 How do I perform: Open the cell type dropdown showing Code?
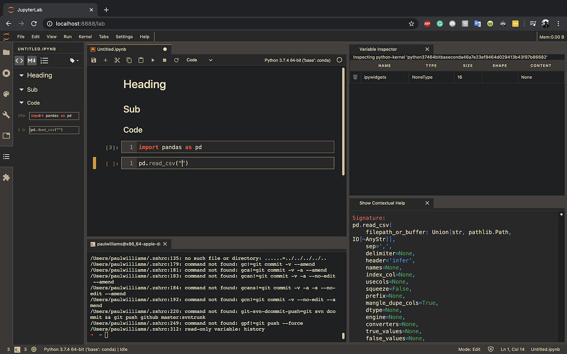point(198,60)
